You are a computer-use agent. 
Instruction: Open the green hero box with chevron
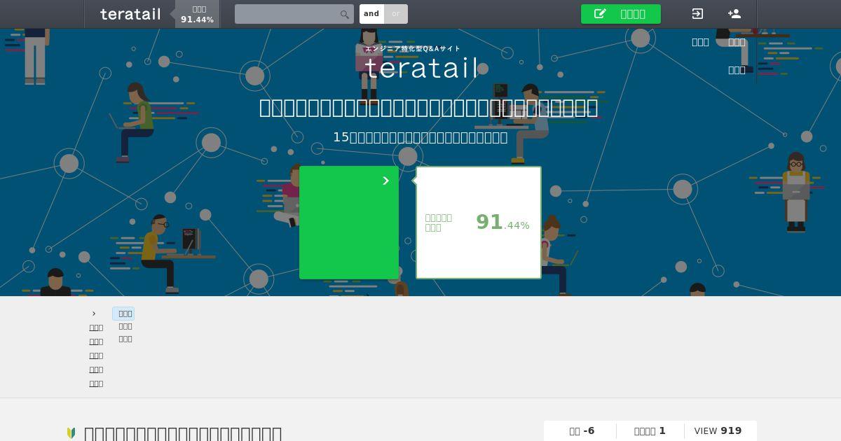349,223
